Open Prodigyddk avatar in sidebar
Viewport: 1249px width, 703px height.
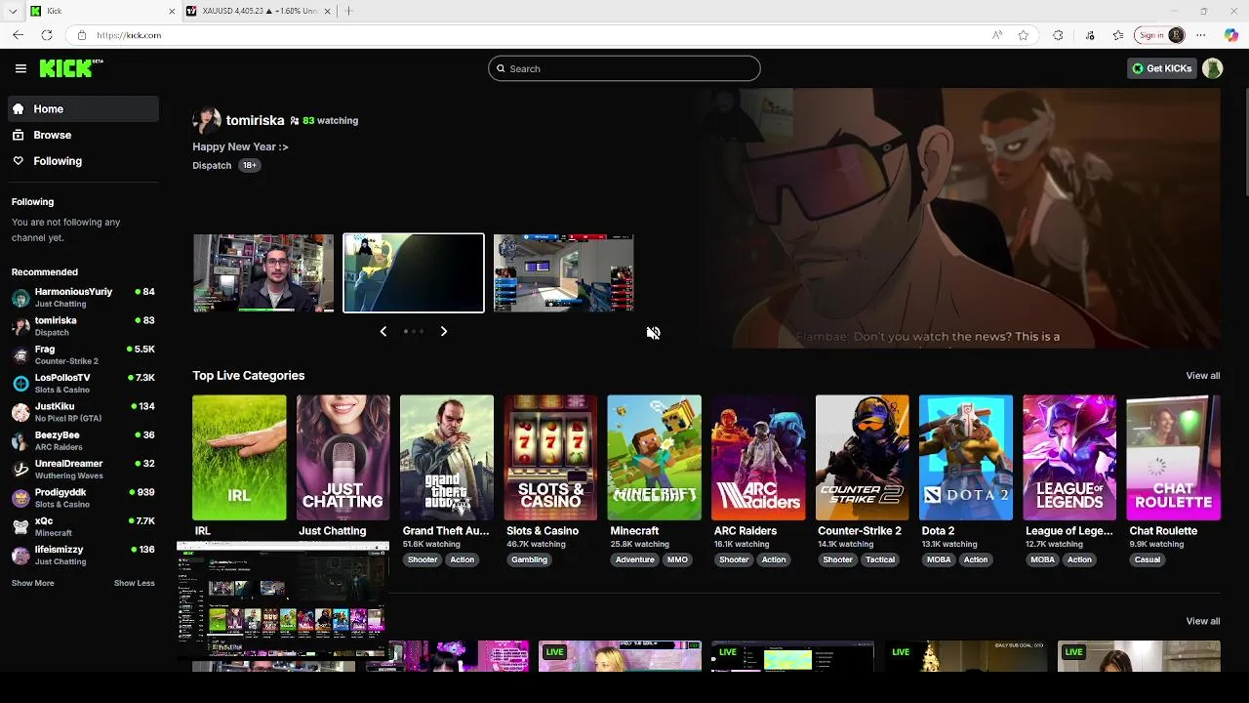[20, 498]
